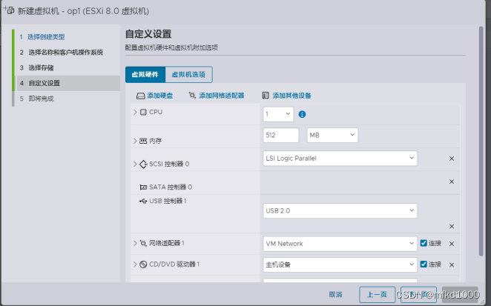Open the CD/DVD host device dropdown

pyautogui.click(x=340, y=265)
